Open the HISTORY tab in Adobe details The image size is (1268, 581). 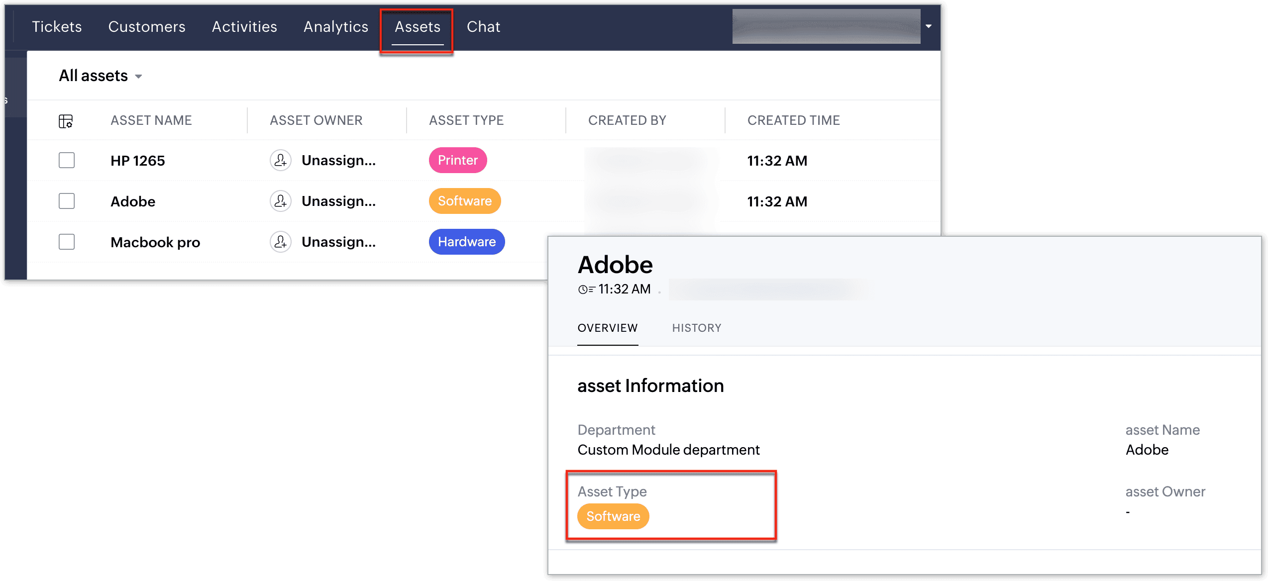[696, 328]
